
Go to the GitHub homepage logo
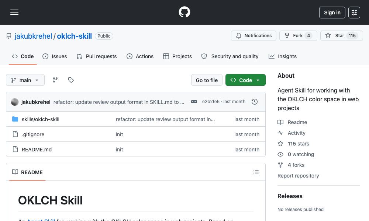click(184, 12)
